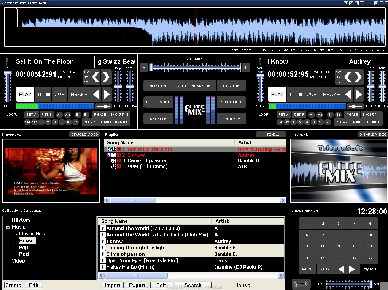
Task: Click the large left pitch-bend arrow on deck A
Action: (96, 77)
